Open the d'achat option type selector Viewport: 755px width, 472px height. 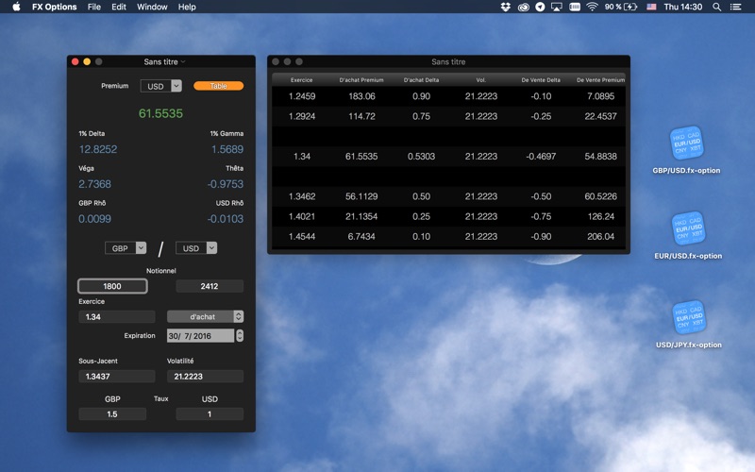pos(205,316)
